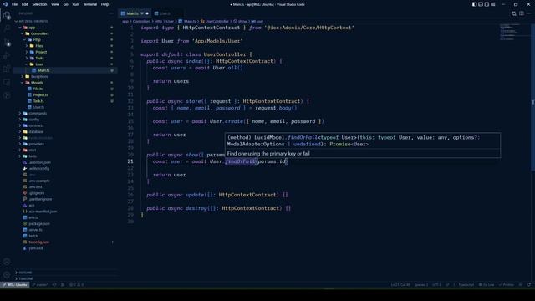
Task: Open the Explorer view in activity bar
Action: (x=7, y=15)
